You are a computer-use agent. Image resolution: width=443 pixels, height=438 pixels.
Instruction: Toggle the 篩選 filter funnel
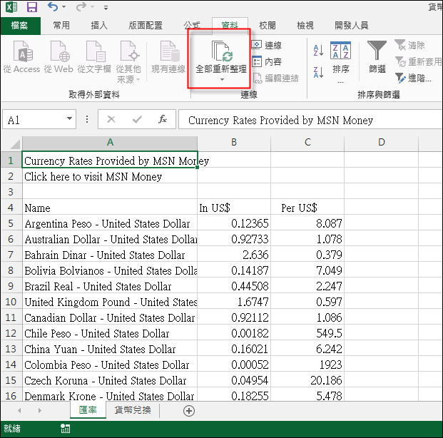click(377, 57)
